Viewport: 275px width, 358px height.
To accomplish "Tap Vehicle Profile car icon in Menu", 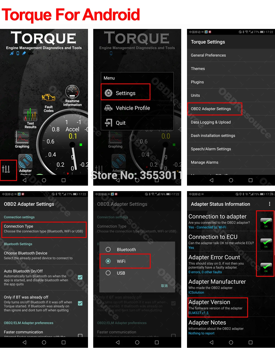I will tap(109, 108).
